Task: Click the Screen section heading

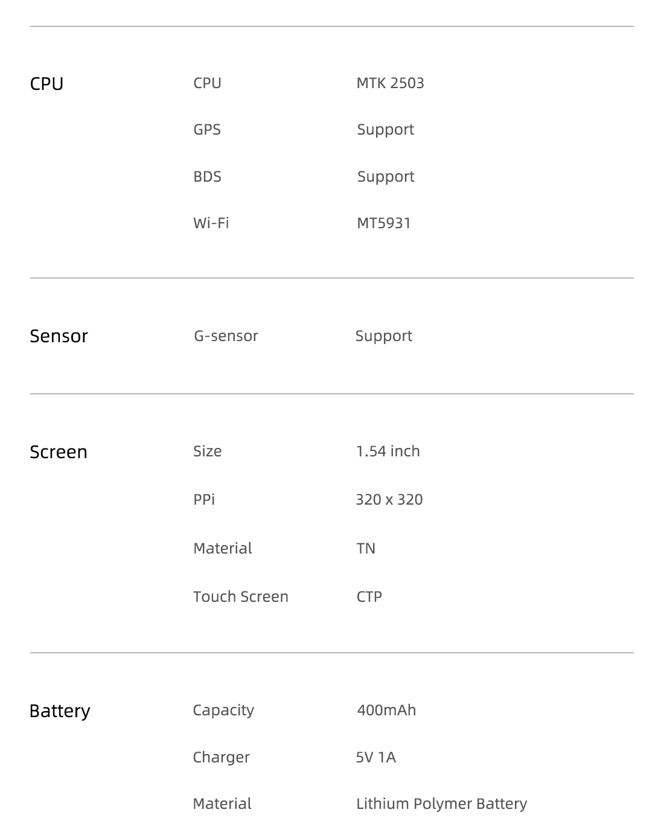Action: (x=59, y=452)
